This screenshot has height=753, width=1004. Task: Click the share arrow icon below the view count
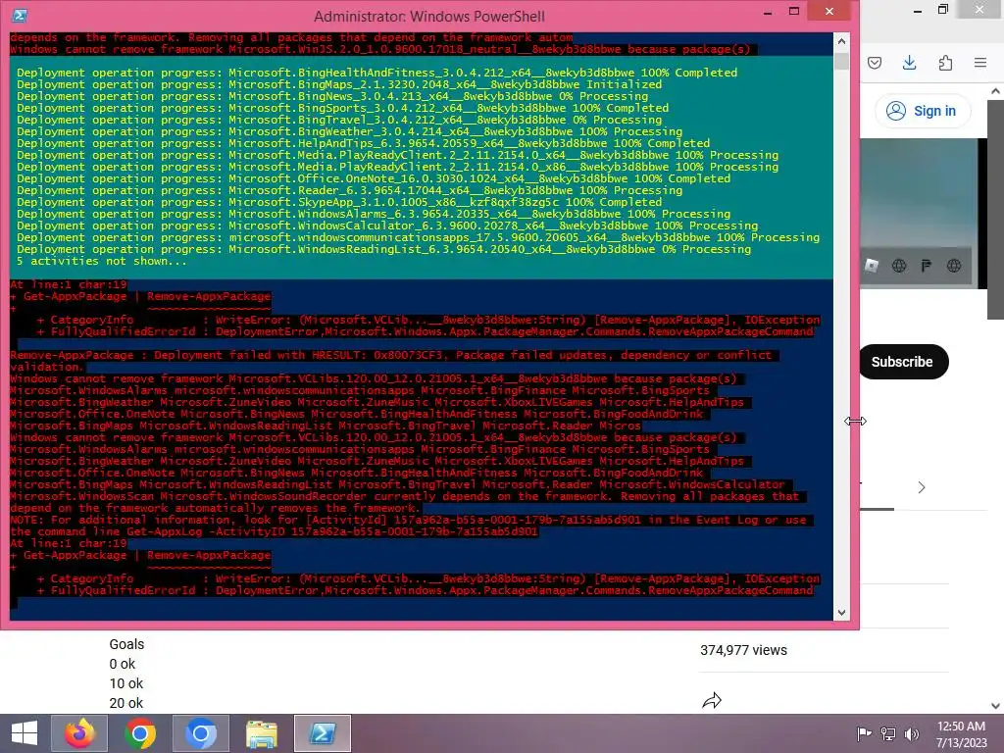pos(712,701)
